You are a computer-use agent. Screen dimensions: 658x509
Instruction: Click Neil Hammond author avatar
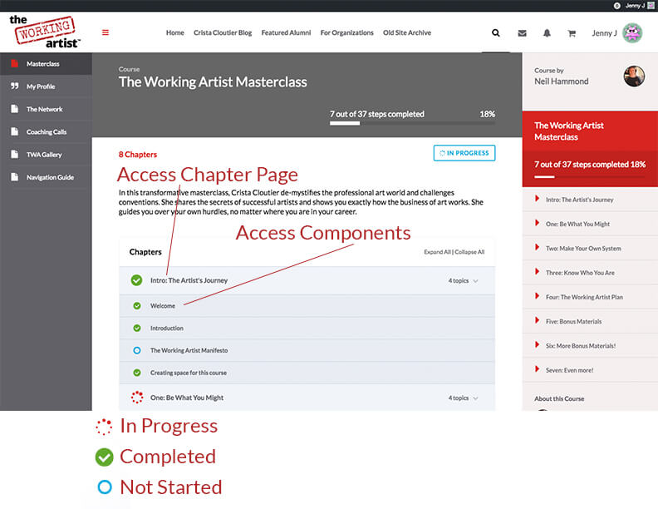[634, 77]
